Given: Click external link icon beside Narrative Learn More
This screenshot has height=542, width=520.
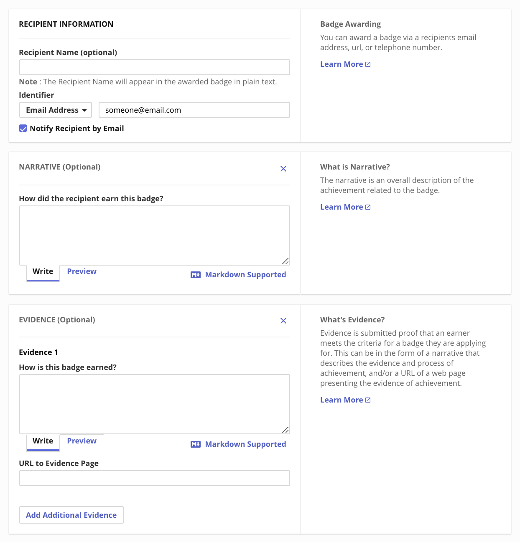Looking at the screenshot, I should click(x=368, y=207).
